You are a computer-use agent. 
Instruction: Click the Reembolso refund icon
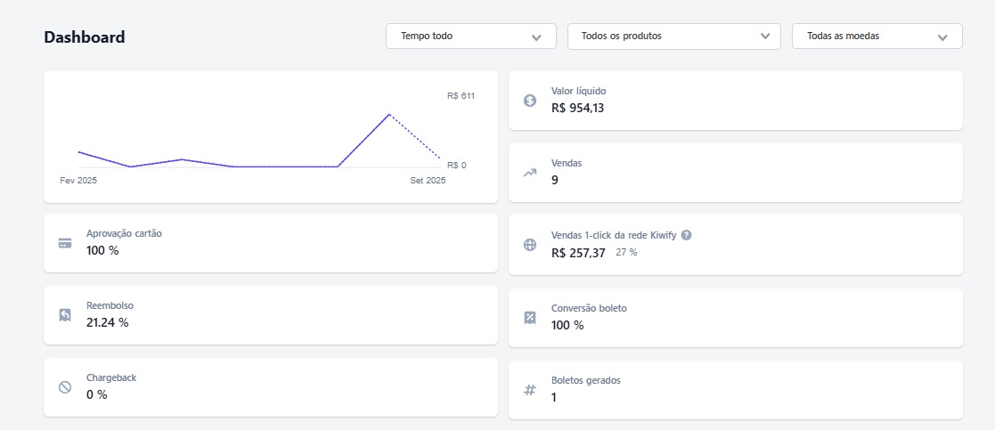[x=65, y=315]
